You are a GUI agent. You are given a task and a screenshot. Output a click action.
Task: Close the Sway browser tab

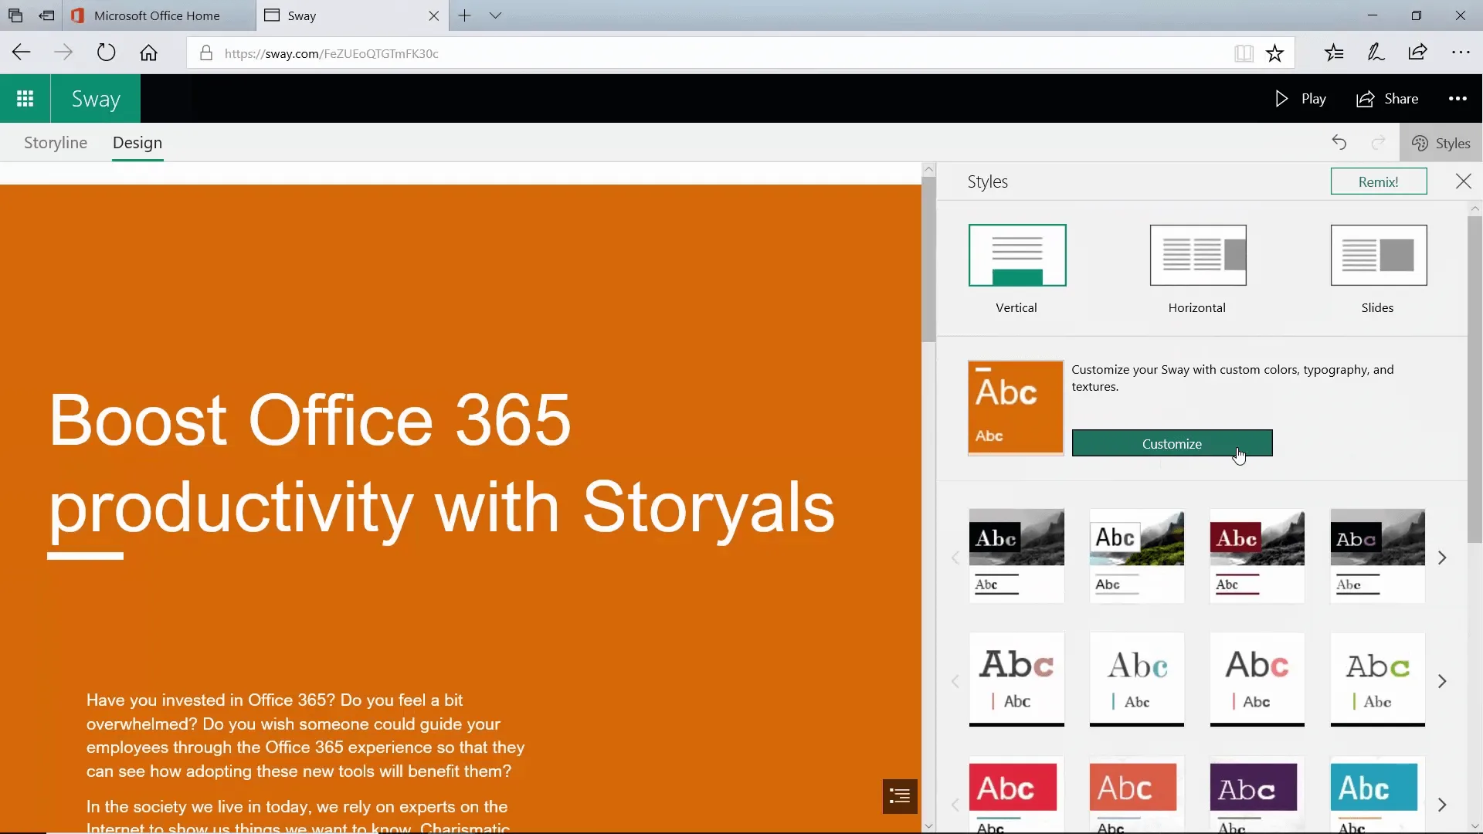click(x=433, y=15)
